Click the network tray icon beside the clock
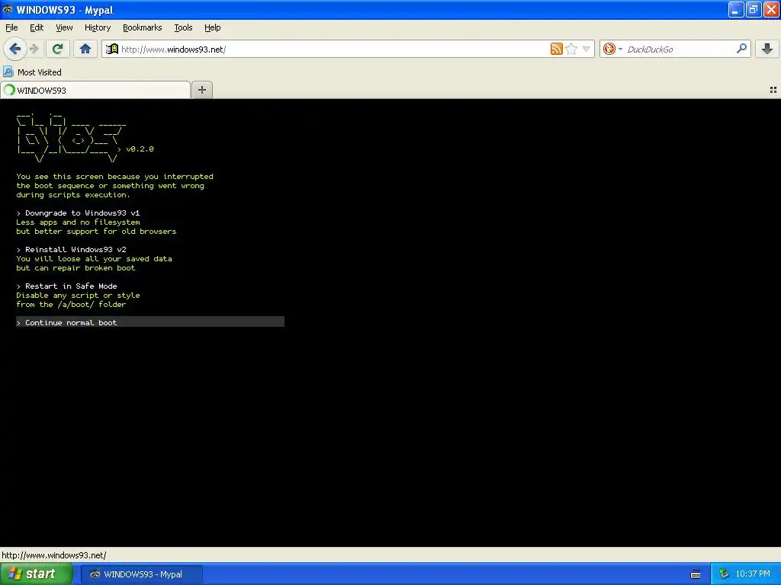The height and width of the screenshot is (585, 781). point(725,574)
